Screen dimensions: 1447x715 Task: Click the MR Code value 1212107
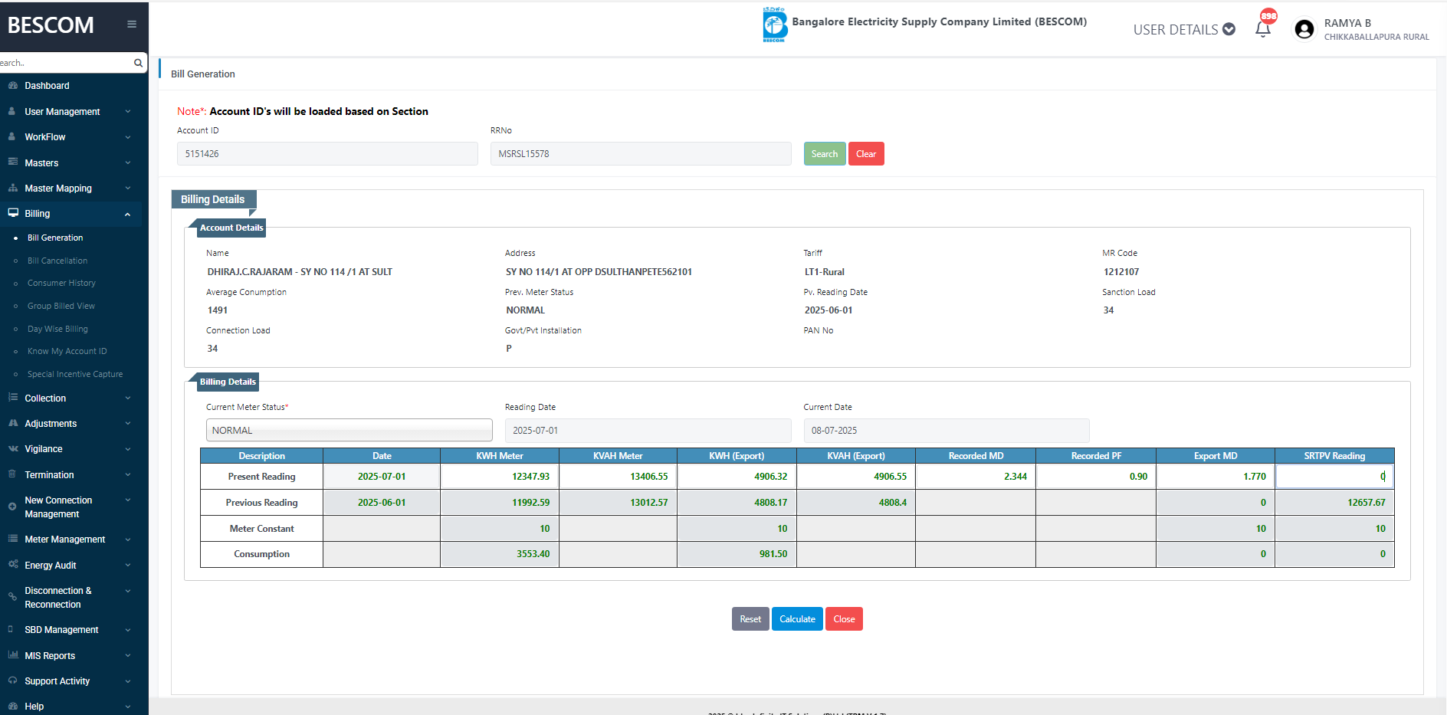(x=1121, y=272)
